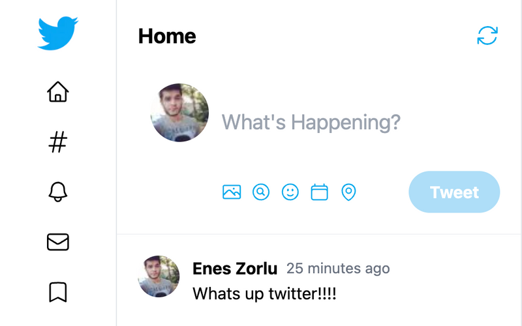Image resolution: width=522 pixels, height=326 pixels.
Task: Click the search circle icon in composer
Action: coord(261,192)
